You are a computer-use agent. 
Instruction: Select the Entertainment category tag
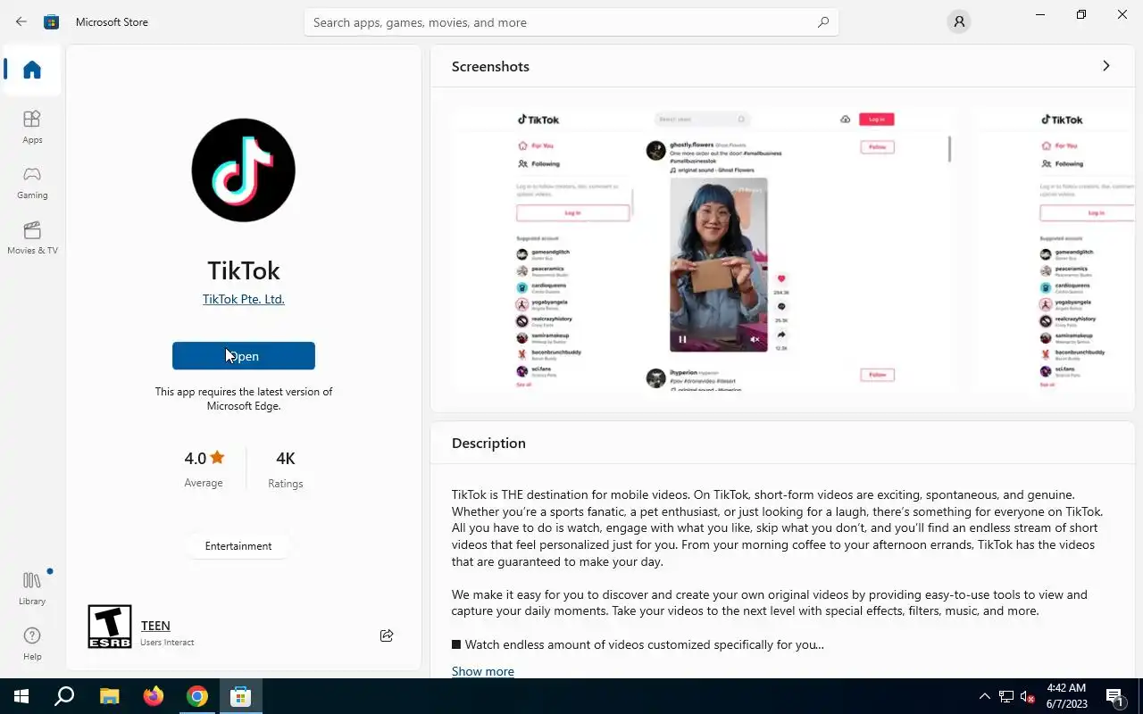pyautogui.click(x=238, y=546)
